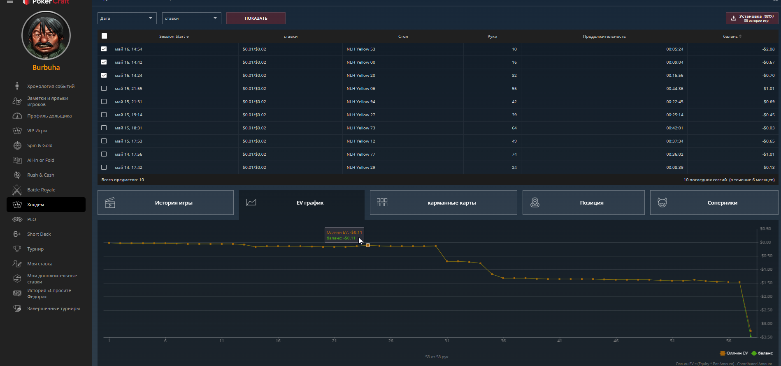Click Позиция person icon
The image size is (781, 366).
[535, 203]
